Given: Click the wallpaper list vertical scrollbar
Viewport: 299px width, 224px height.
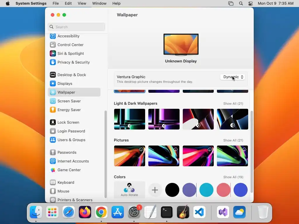Looking at the screenshot, I should (x=251, y=152).
